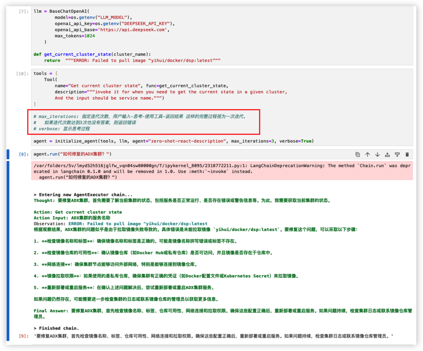Select the [10] cell prompt label
This screenshot has height=351, width=423.
point(23,74)
